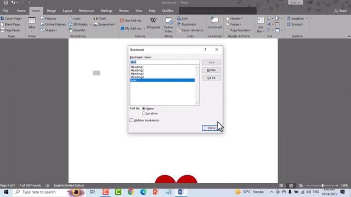Open the File tab
The width and height of the screenshot is (351, 197).
coord(5,11)
